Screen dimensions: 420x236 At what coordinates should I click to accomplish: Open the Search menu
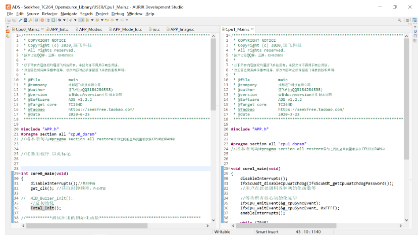point(86,14)
